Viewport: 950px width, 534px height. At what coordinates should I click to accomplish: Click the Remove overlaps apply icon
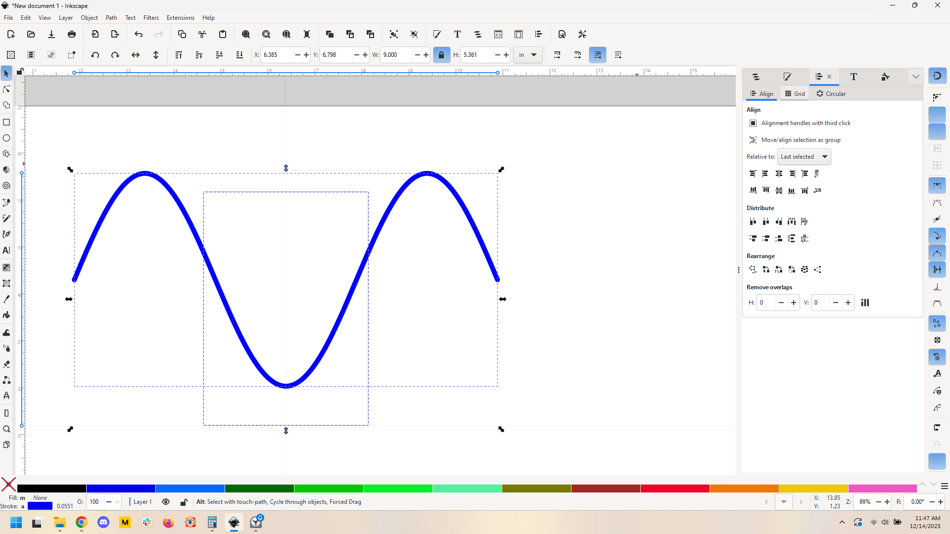[x=865, y=303]
